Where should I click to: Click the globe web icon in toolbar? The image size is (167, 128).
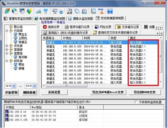14,11
